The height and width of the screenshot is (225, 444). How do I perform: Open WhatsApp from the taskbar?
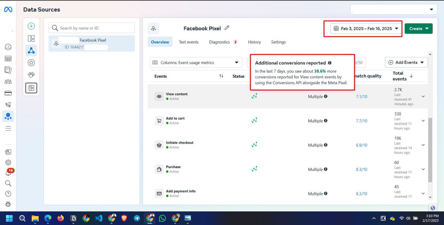pyautogui.click(x=162, y=218)
